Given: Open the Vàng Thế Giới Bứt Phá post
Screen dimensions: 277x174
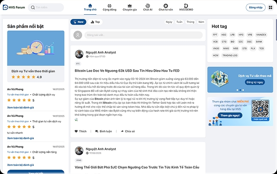Looking at the screenshot, I should point(137,167).
